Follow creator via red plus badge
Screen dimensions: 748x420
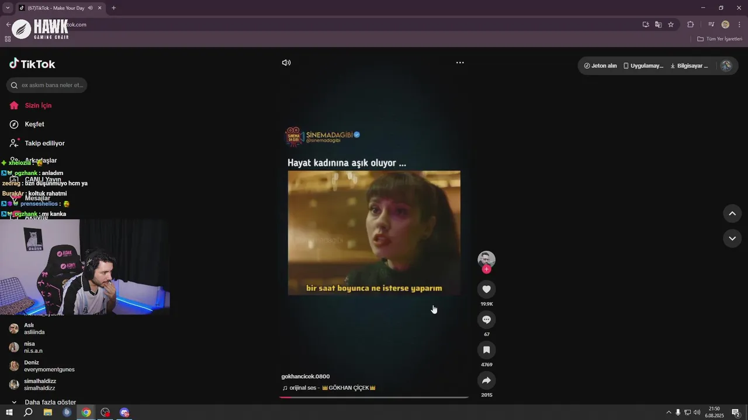pyautogui.click(x=486, y=269)
